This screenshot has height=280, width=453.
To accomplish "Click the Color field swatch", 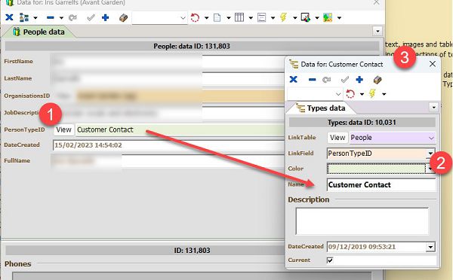I will click(x=376, y=169).
